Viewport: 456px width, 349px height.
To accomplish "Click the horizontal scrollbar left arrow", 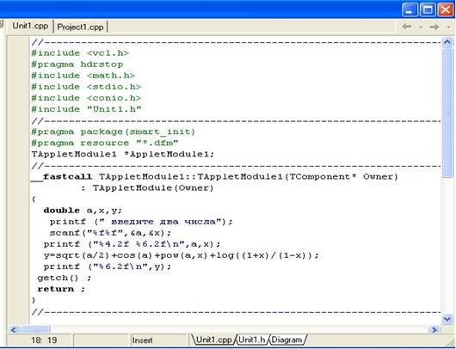I will tap(14, 329).
